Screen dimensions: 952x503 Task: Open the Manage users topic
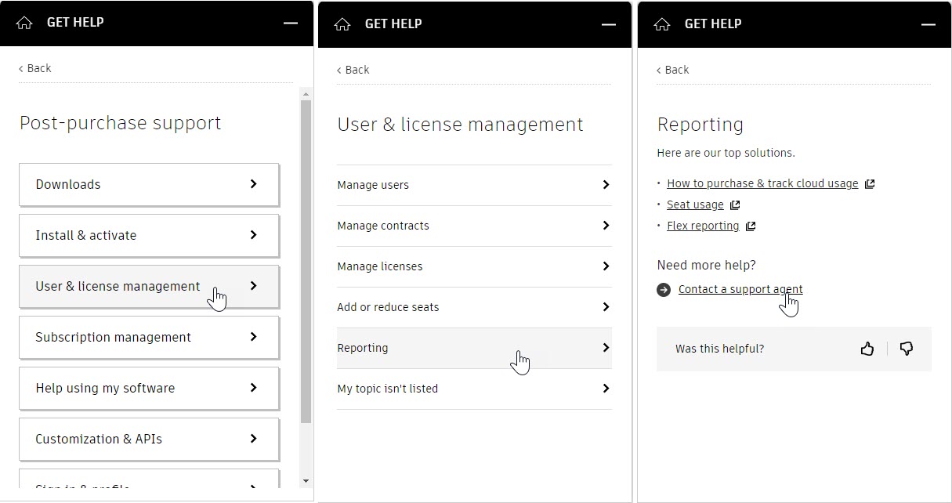pos(474,185)
